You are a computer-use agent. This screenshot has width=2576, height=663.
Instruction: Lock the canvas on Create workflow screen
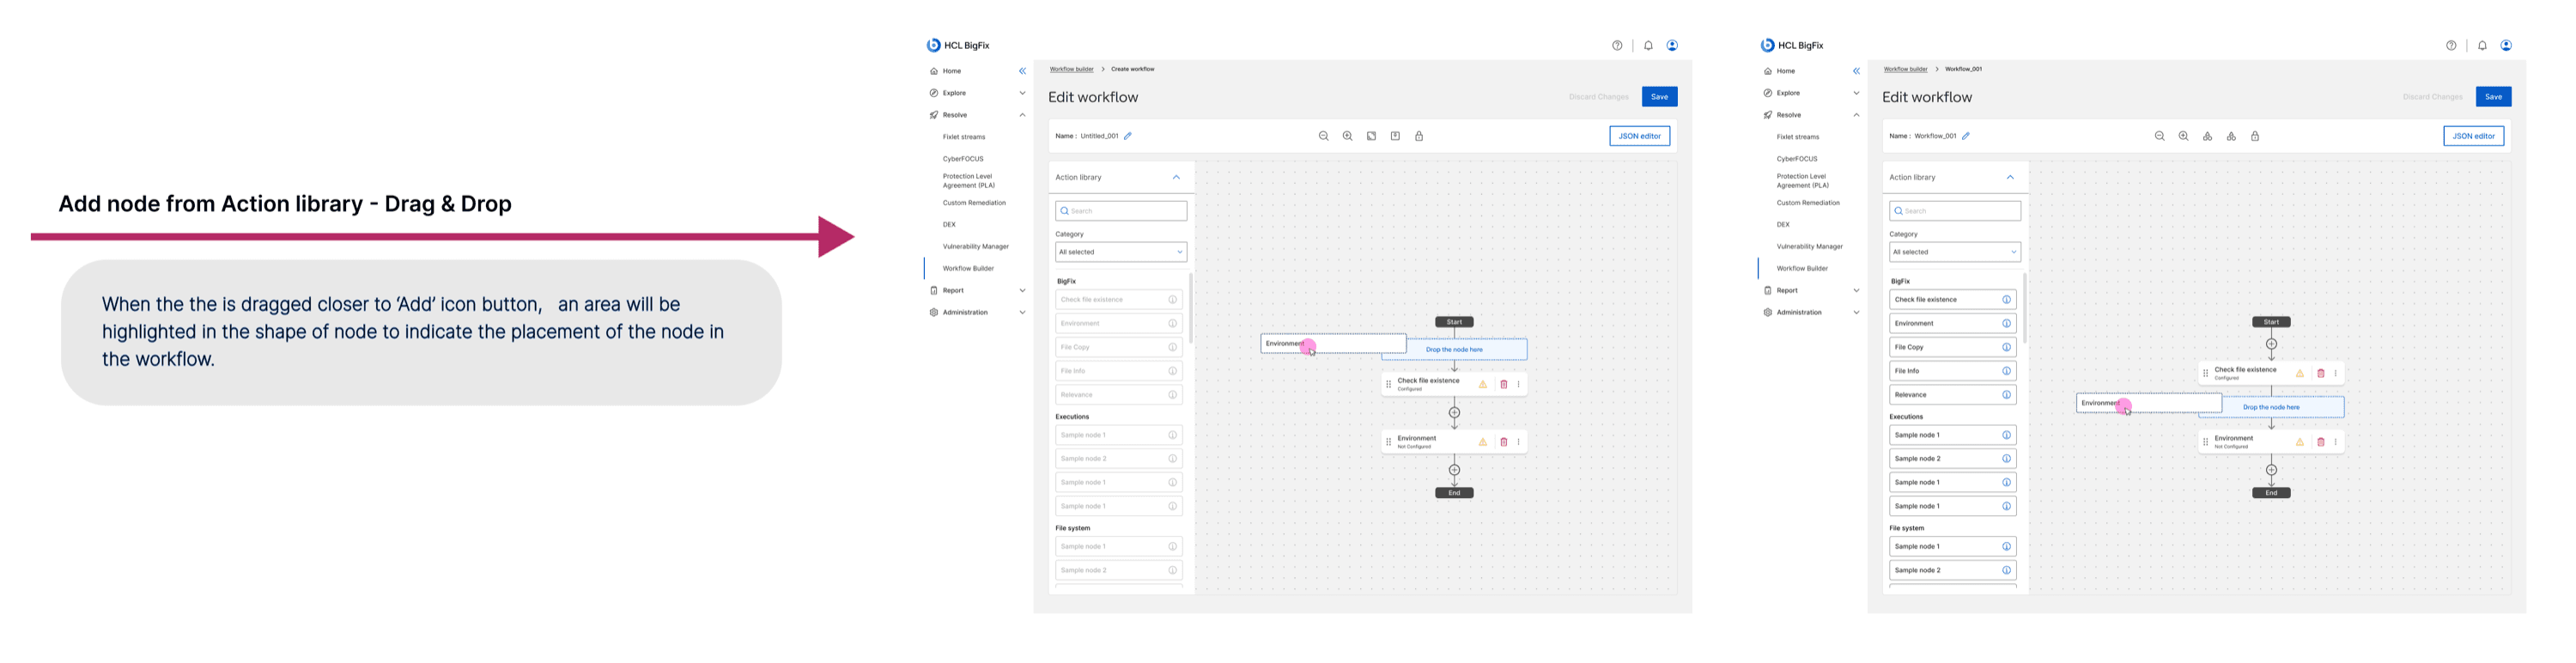[1419, 136]
